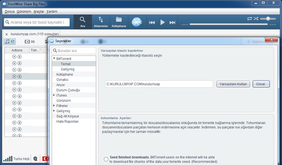Click the round FrostWire logo button
The image size is (282, 165).
pos(137,22)
